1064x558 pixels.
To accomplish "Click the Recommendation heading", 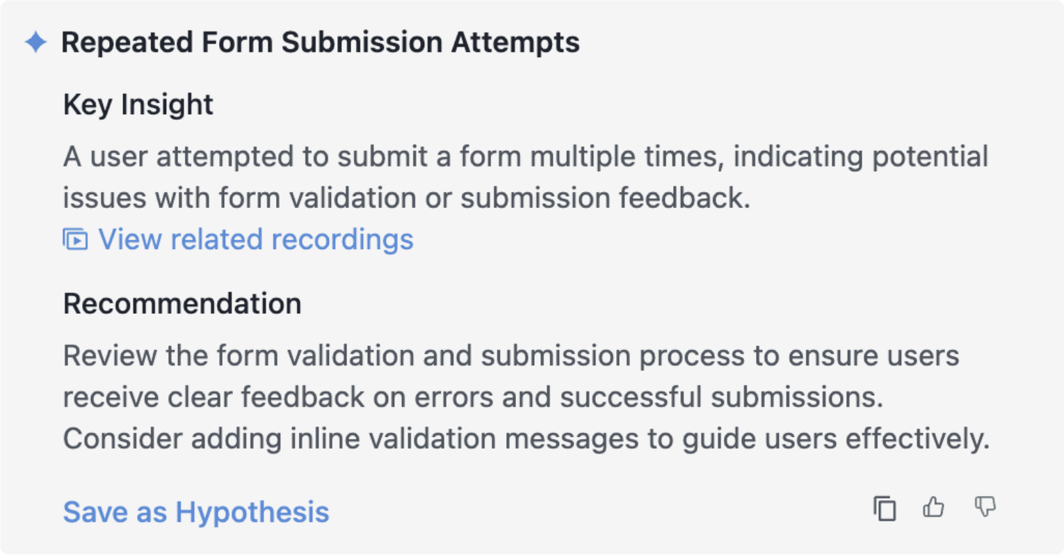I will [x=182, y=304].
